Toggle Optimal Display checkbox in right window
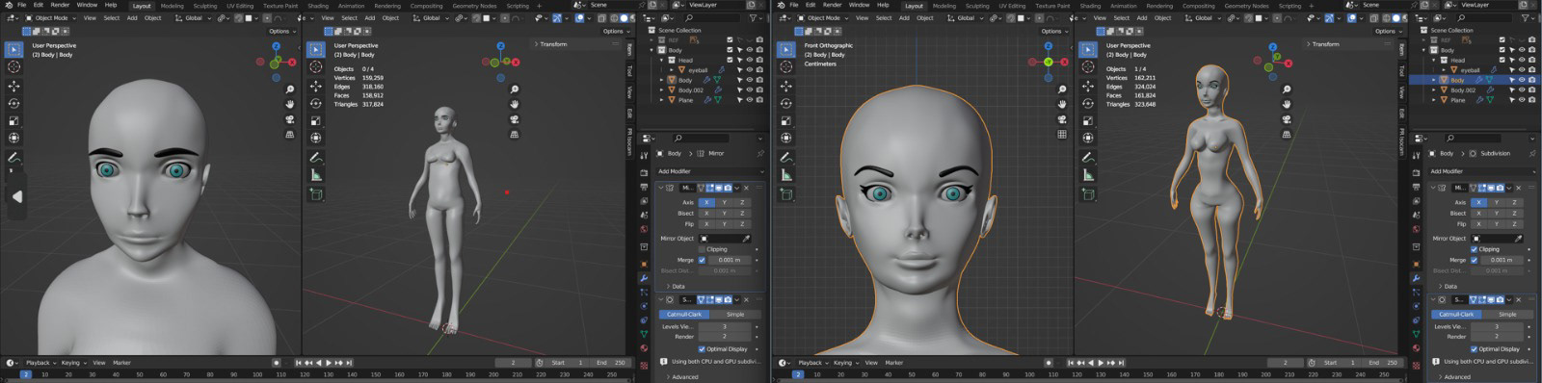This screenshot has height=383, width=1542. tap(1473, 349)
